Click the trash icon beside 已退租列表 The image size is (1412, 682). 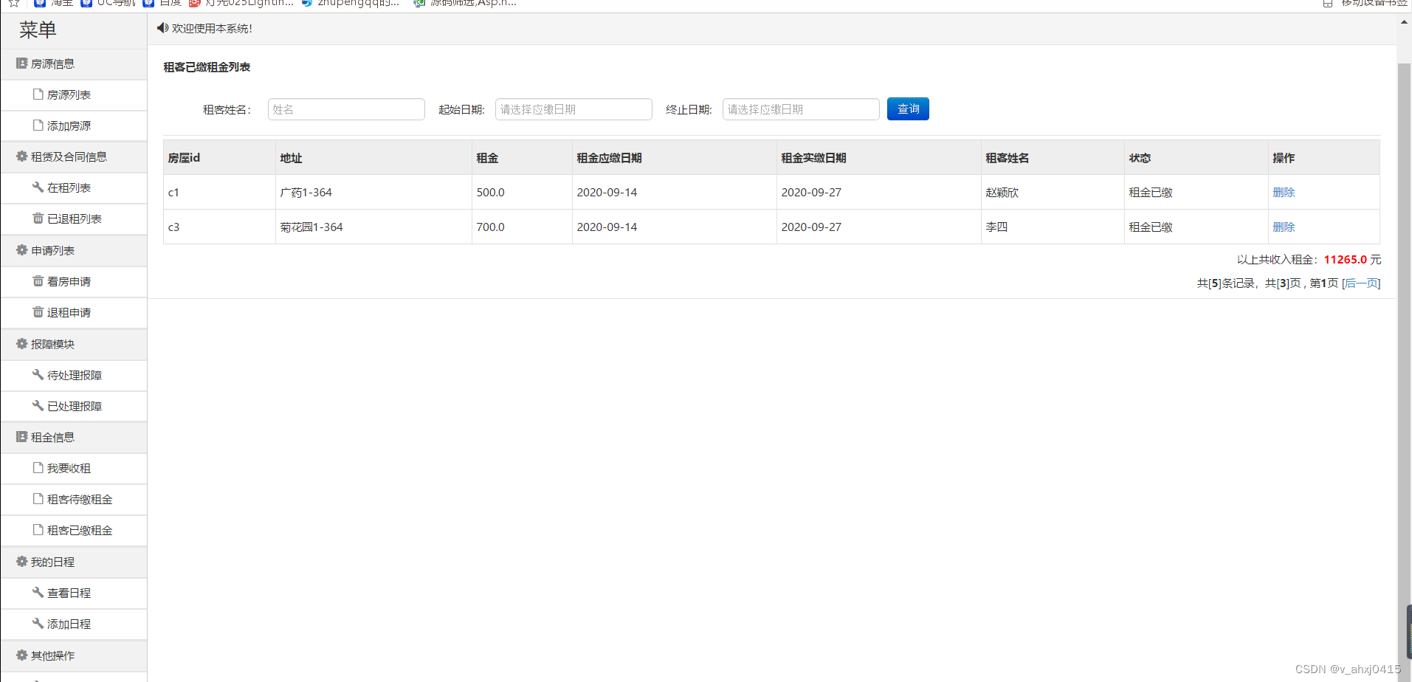coord(38,218)
